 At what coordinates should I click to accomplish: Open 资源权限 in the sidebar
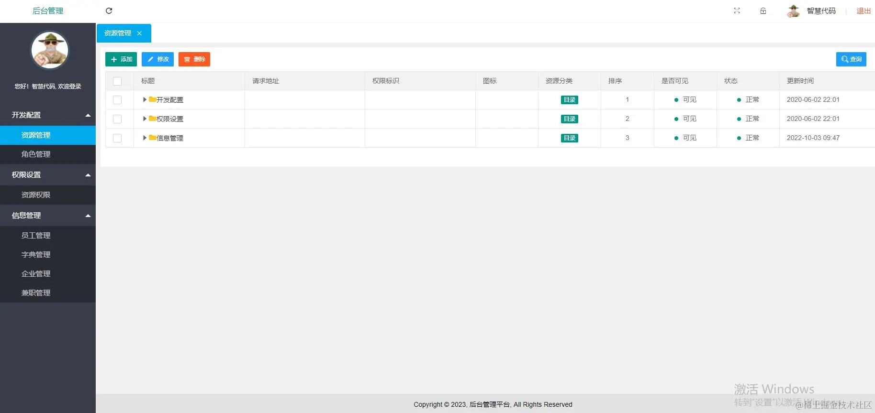point(48,195)
